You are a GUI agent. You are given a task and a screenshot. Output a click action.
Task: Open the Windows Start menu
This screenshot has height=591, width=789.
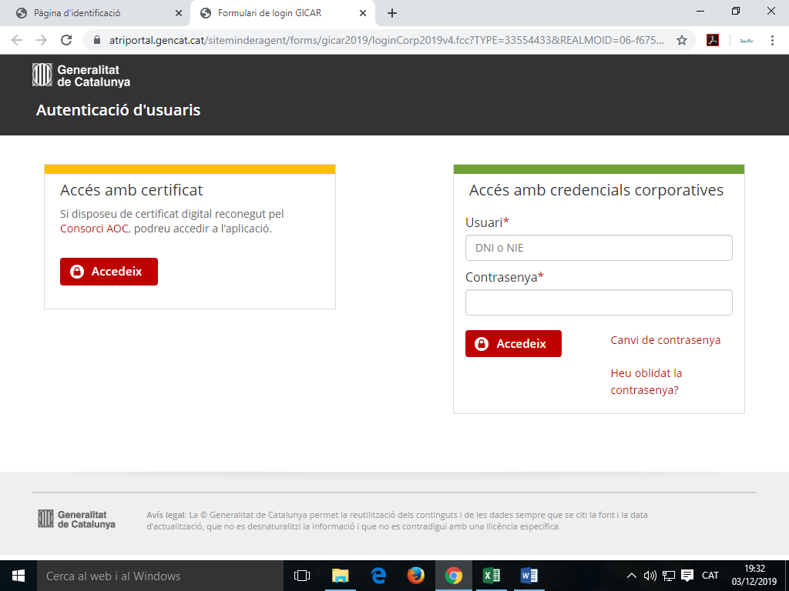click(x=18, y=576)
